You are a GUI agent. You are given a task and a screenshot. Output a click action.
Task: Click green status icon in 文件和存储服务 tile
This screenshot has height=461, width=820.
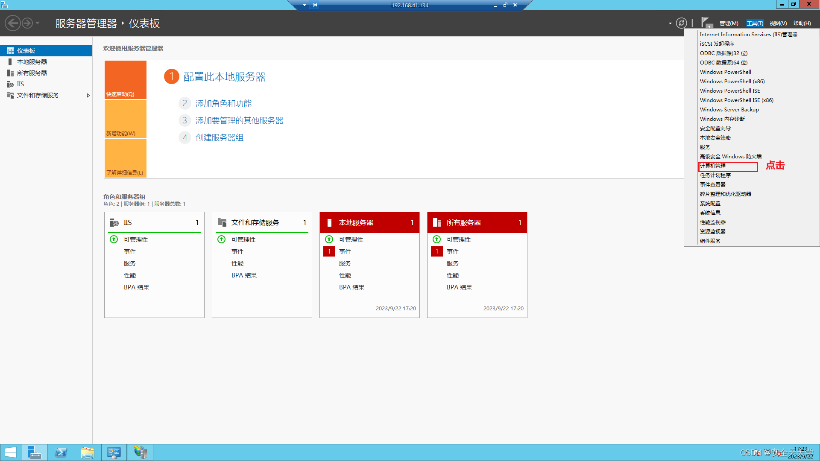coord(222,239)
